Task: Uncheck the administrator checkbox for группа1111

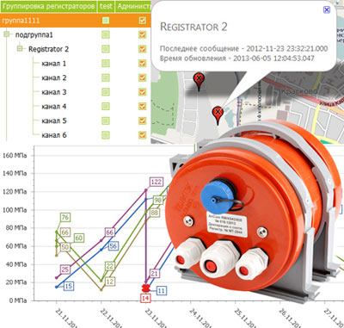Action: 142,21
